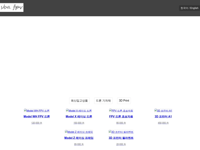Open 3D 프린터 필라멘트 image thumbnail
This screenshot has width=200, height=150.
coord(121,132)
